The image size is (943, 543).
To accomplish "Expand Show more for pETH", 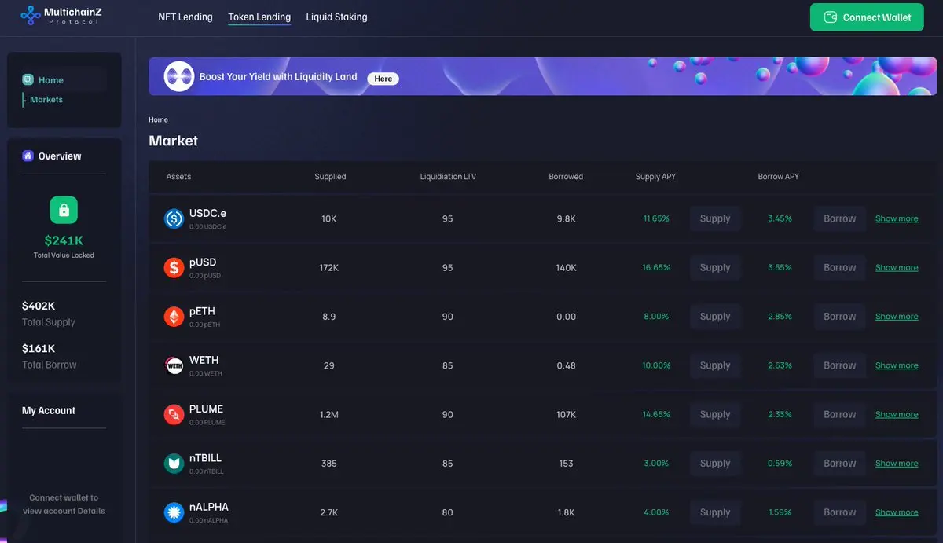I will tap(897, 317).
